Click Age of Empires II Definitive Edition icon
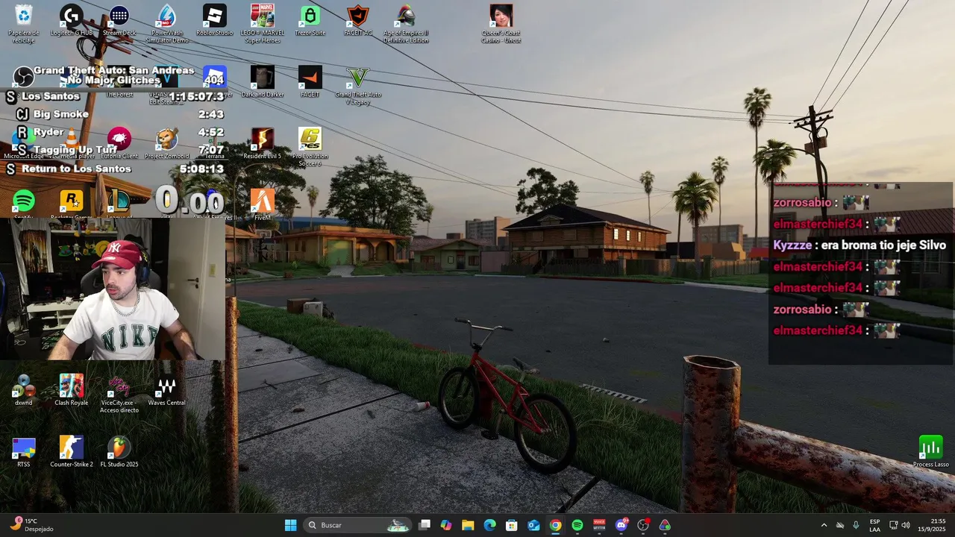 [406, 24]
